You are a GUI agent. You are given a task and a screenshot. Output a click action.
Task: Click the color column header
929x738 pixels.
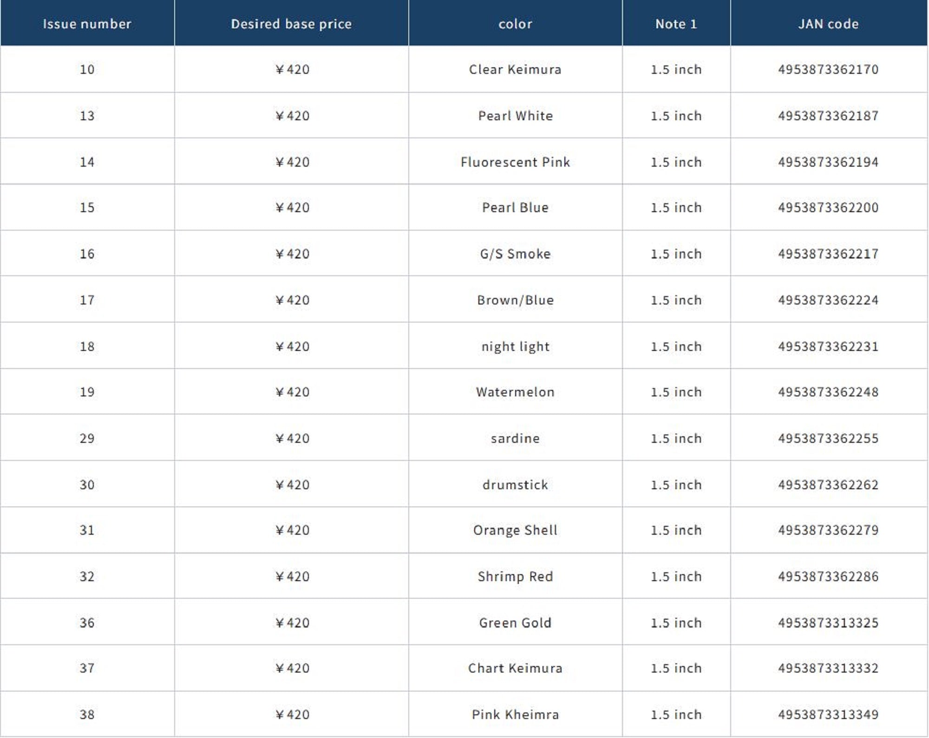pos(515,24)
